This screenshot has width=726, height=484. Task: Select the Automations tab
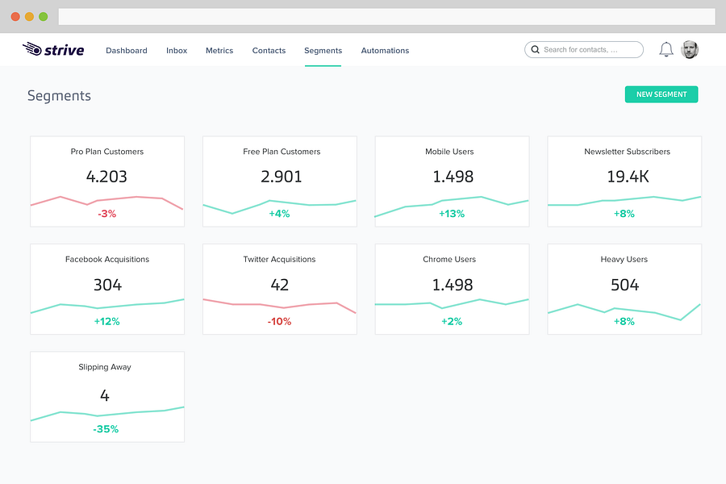[x=385, y=51]
